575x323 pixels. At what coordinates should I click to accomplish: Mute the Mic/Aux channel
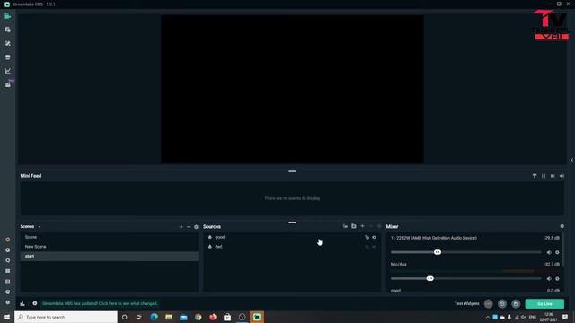549,279
